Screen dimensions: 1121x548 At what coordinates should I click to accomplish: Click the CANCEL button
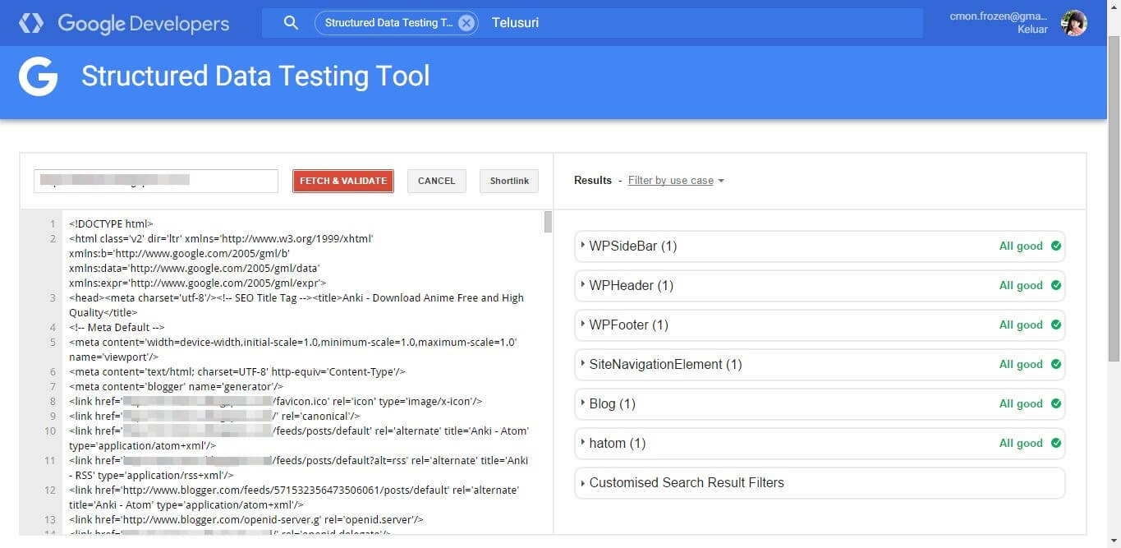[436, 181]
